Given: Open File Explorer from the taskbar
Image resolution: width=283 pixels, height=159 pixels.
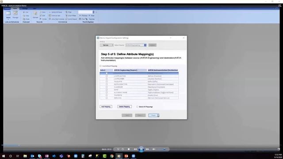Looking at the screenshot, I should click(25, 156).
